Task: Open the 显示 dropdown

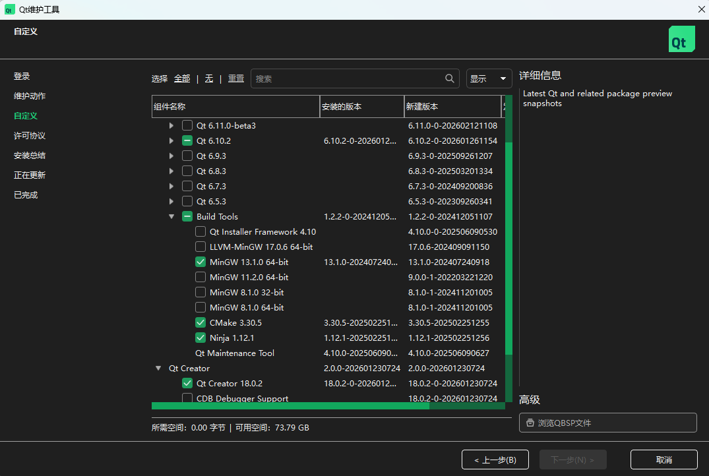Action: (x=489, y=78)
